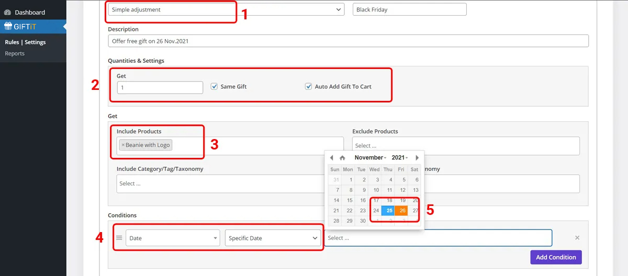Click the Exclude Products select field

466,146
